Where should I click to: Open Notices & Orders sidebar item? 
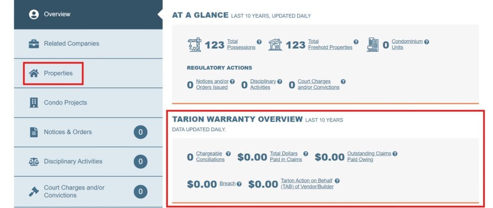[x=67, y=132]
